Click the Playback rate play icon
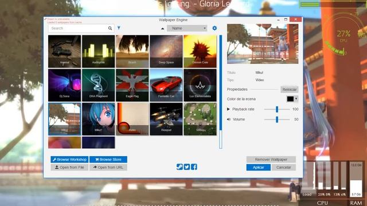The height and width of the screenshot is (206, 367). coord(228,109)
